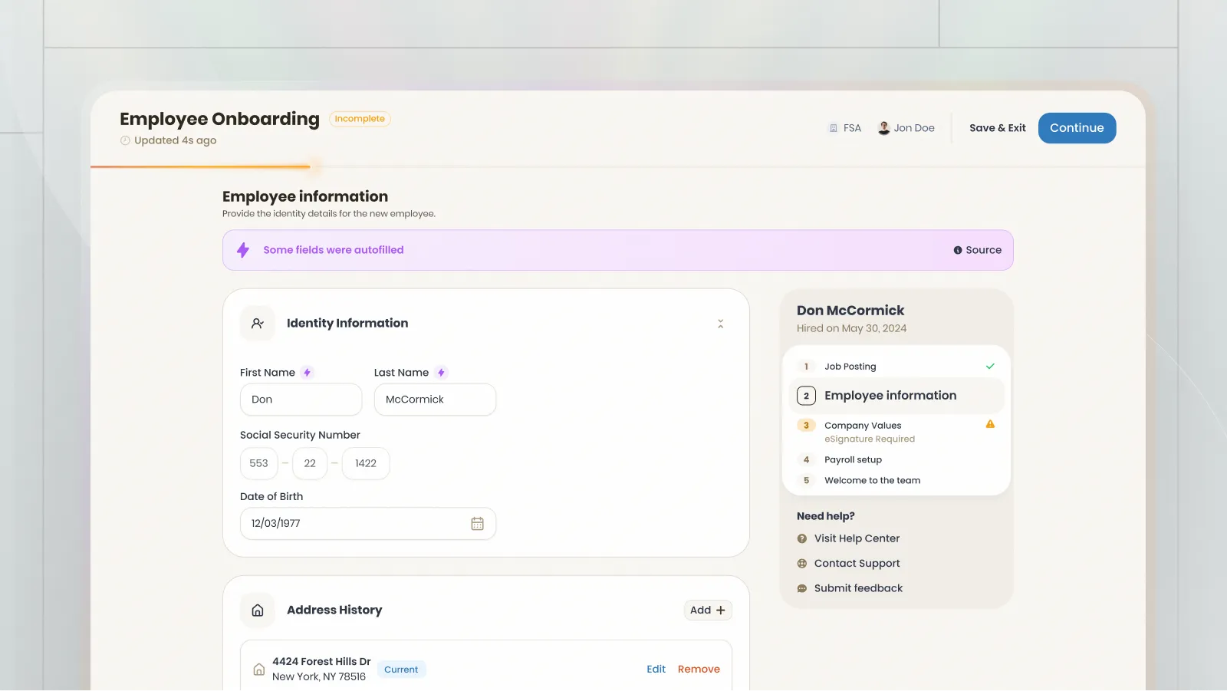Click the Contact Support lifebuoy icon
This screenshot has width=1227, height=691.
click(x=802, y=564)
